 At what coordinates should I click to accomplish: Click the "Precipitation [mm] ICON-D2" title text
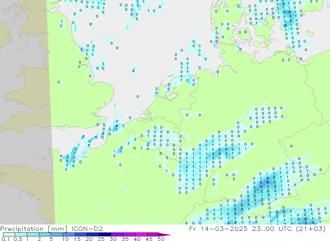click(x=51, y=229)
